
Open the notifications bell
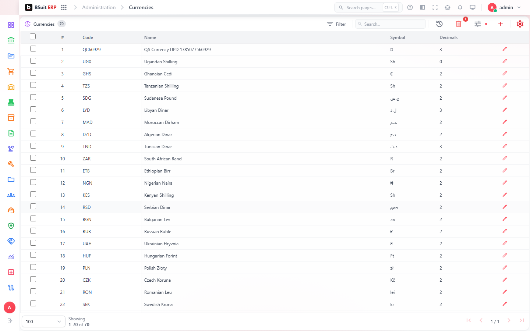pos(460,7)
